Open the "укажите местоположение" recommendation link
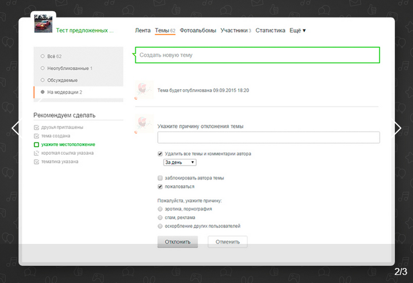This screenshot has height=283, width=413. tap(68, 144)
